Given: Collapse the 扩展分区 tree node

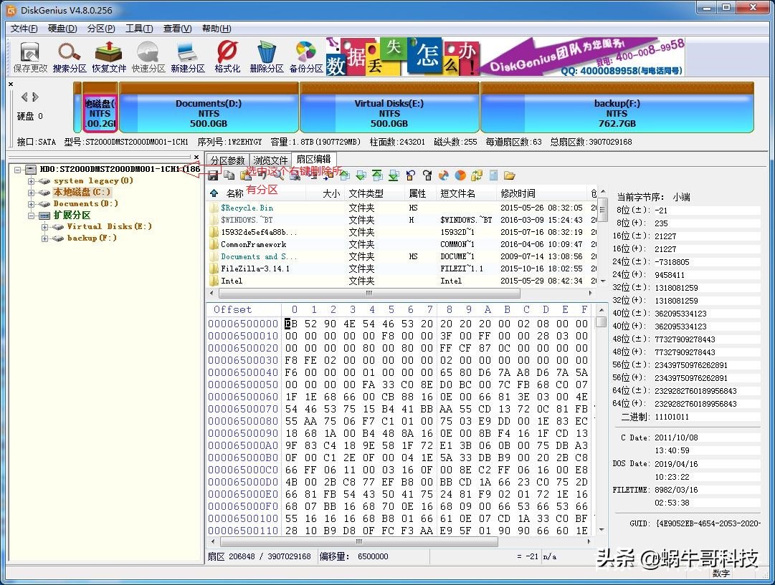Looking at the screenshot, I should [31, 216].
